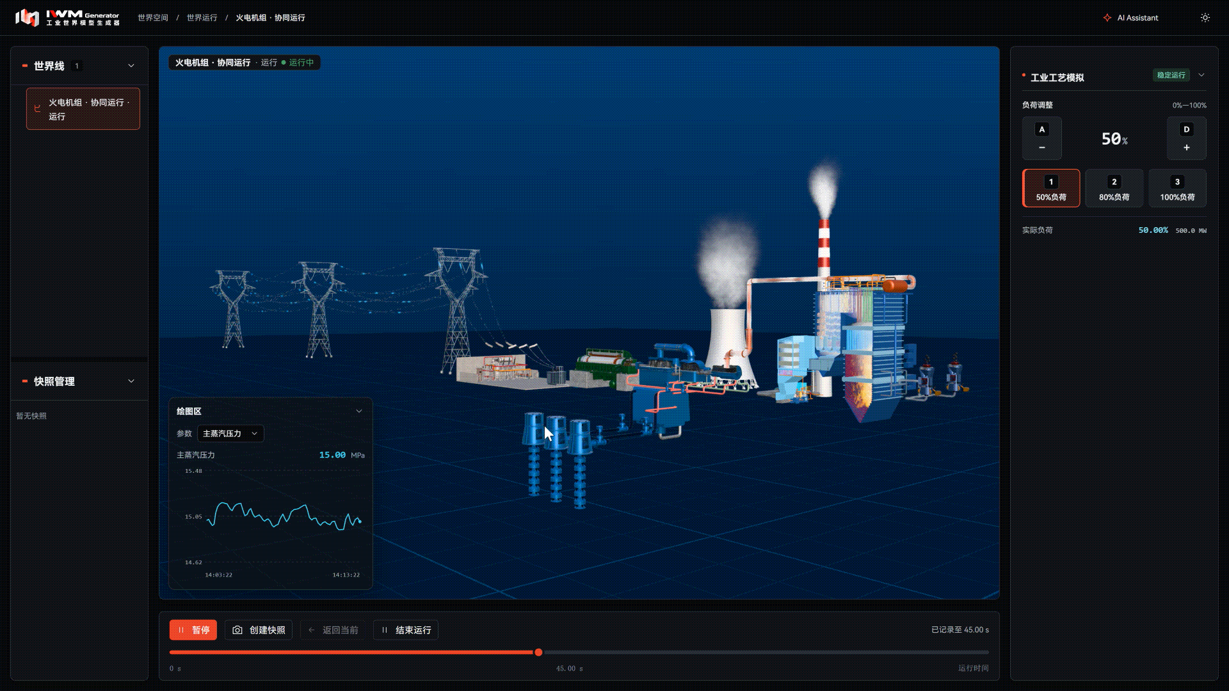
Task: Click the 返回当前 button
Action: (x=333, y=630)
